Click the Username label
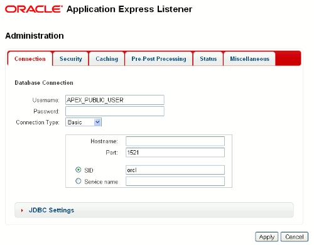Image resolution: width=314 pixels, height=245 pixels. point(46,100)
